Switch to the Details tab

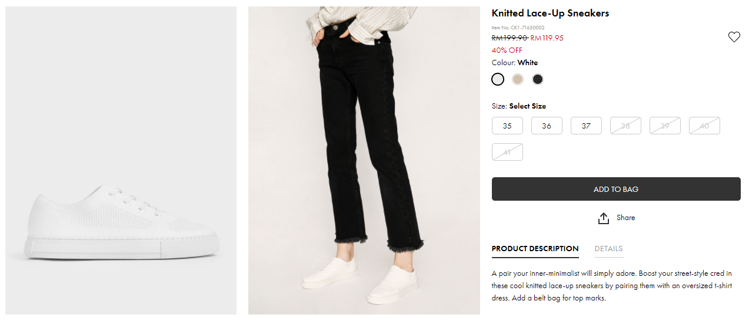point(608,249)
